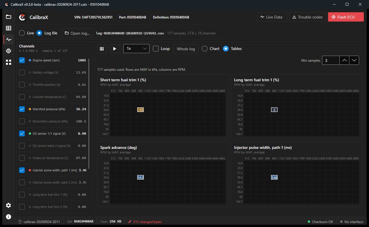Open the settings gear in the sidebar
The height and width of the screenshot is (227, 369).
9,205
